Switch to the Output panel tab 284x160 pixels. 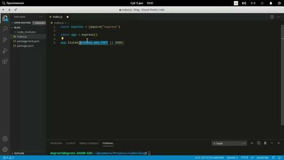pos(71,143)
